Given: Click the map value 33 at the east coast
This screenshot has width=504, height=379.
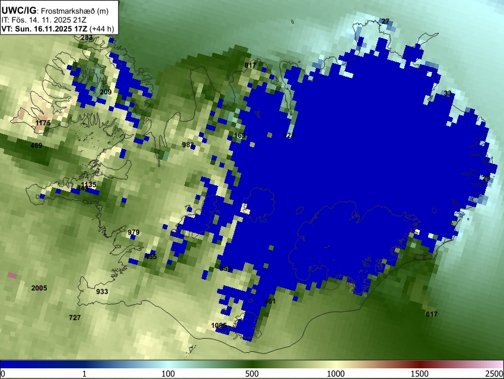Looking at the screenshot, I should (448, 93).
